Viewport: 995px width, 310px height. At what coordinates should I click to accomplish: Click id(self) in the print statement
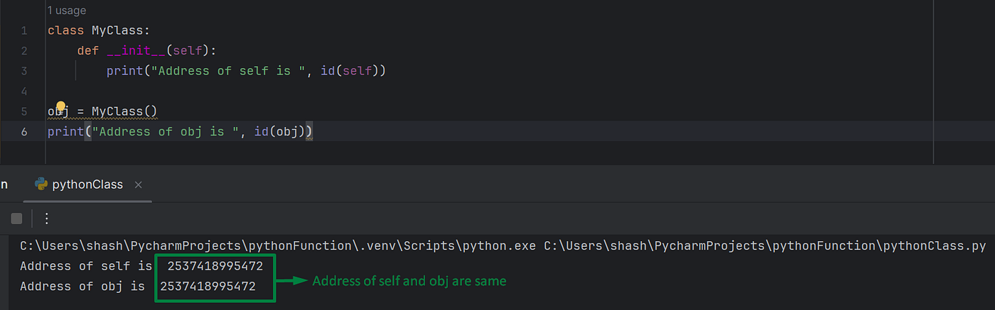pos(349,71)
